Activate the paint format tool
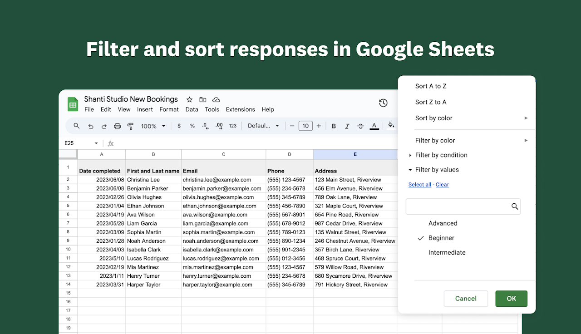Screen dimensions: 581x334 coord(131,126)
